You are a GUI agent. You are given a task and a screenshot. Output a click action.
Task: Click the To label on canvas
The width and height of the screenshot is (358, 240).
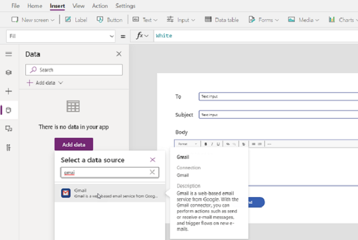[178, 97]
